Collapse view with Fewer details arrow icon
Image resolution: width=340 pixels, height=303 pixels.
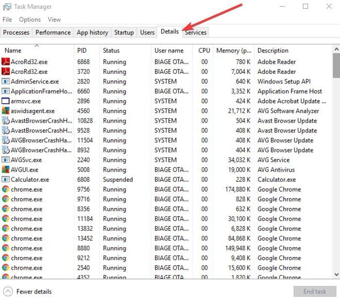click(x=8, y=291)
